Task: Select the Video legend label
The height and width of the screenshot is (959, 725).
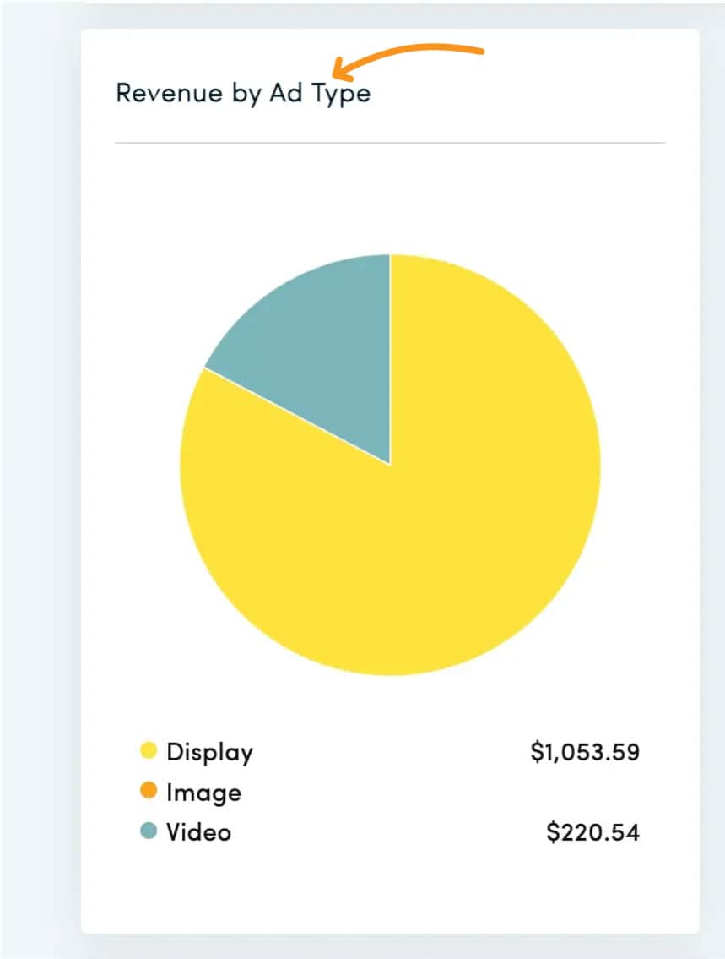Action: point(199,831)
